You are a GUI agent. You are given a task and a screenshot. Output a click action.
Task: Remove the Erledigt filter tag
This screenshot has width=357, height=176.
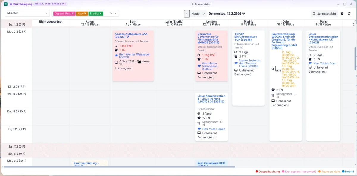[x=101, y=13]
